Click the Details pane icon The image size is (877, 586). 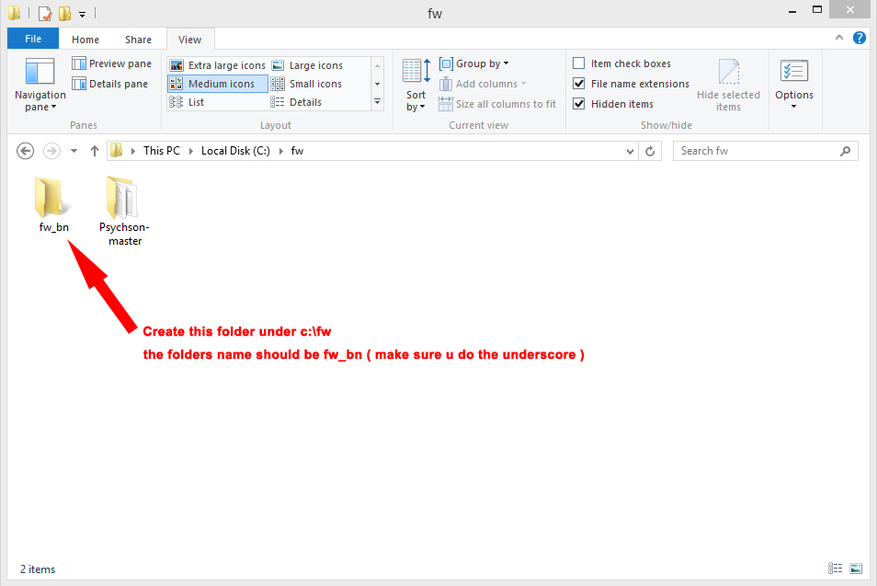80,85
